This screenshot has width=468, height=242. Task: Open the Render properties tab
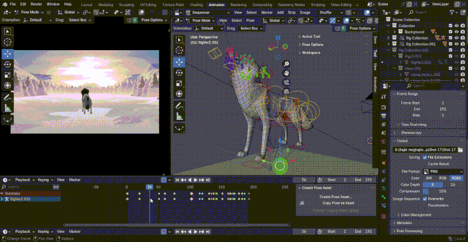pos(384,107)
